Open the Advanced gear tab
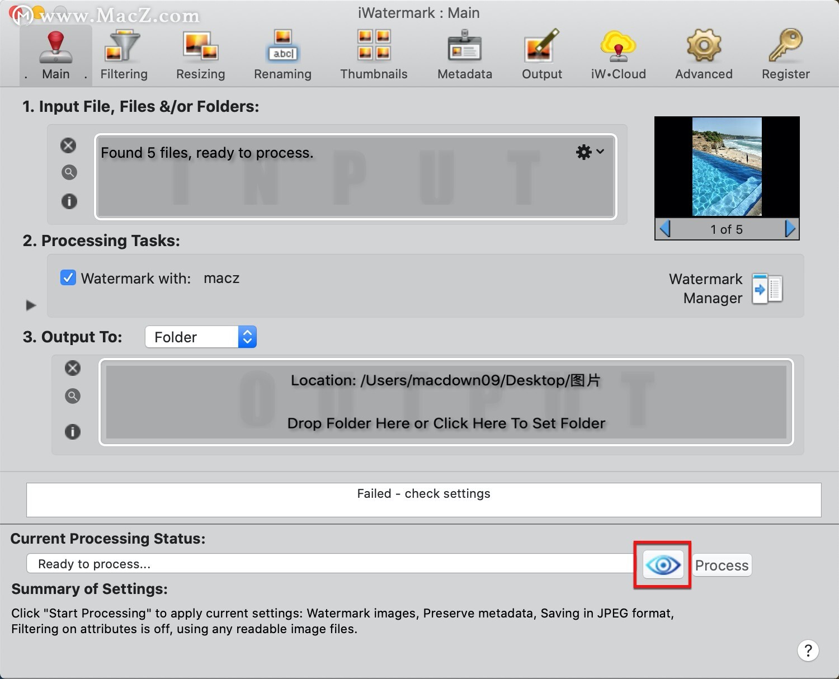The width and height of the screenshot is (839, 679). point(704,55)
